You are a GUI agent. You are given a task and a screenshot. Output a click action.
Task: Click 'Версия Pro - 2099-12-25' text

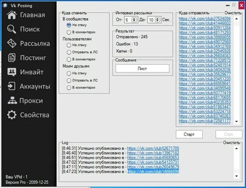click(27, 182)
